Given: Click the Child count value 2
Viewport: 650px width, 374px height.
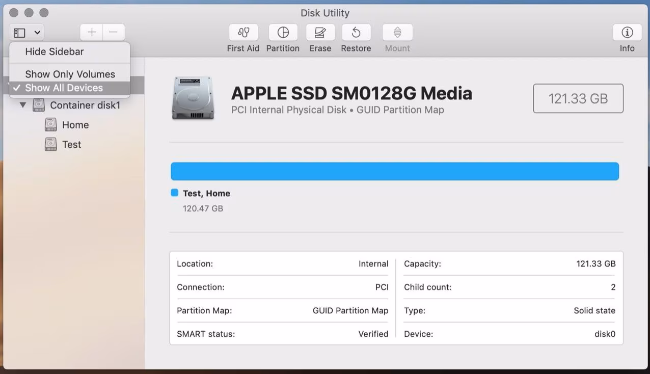Looking at the screenshot, I should (613, 287).
